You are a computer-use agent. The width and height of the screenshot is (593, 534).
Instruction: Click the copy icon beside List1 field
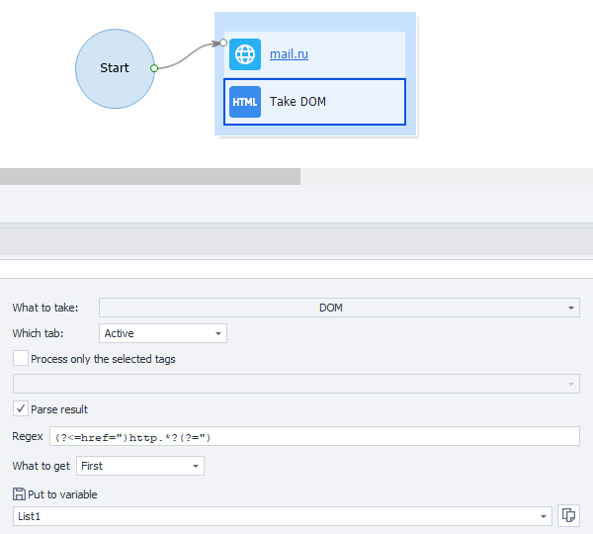tap(568, 515)
